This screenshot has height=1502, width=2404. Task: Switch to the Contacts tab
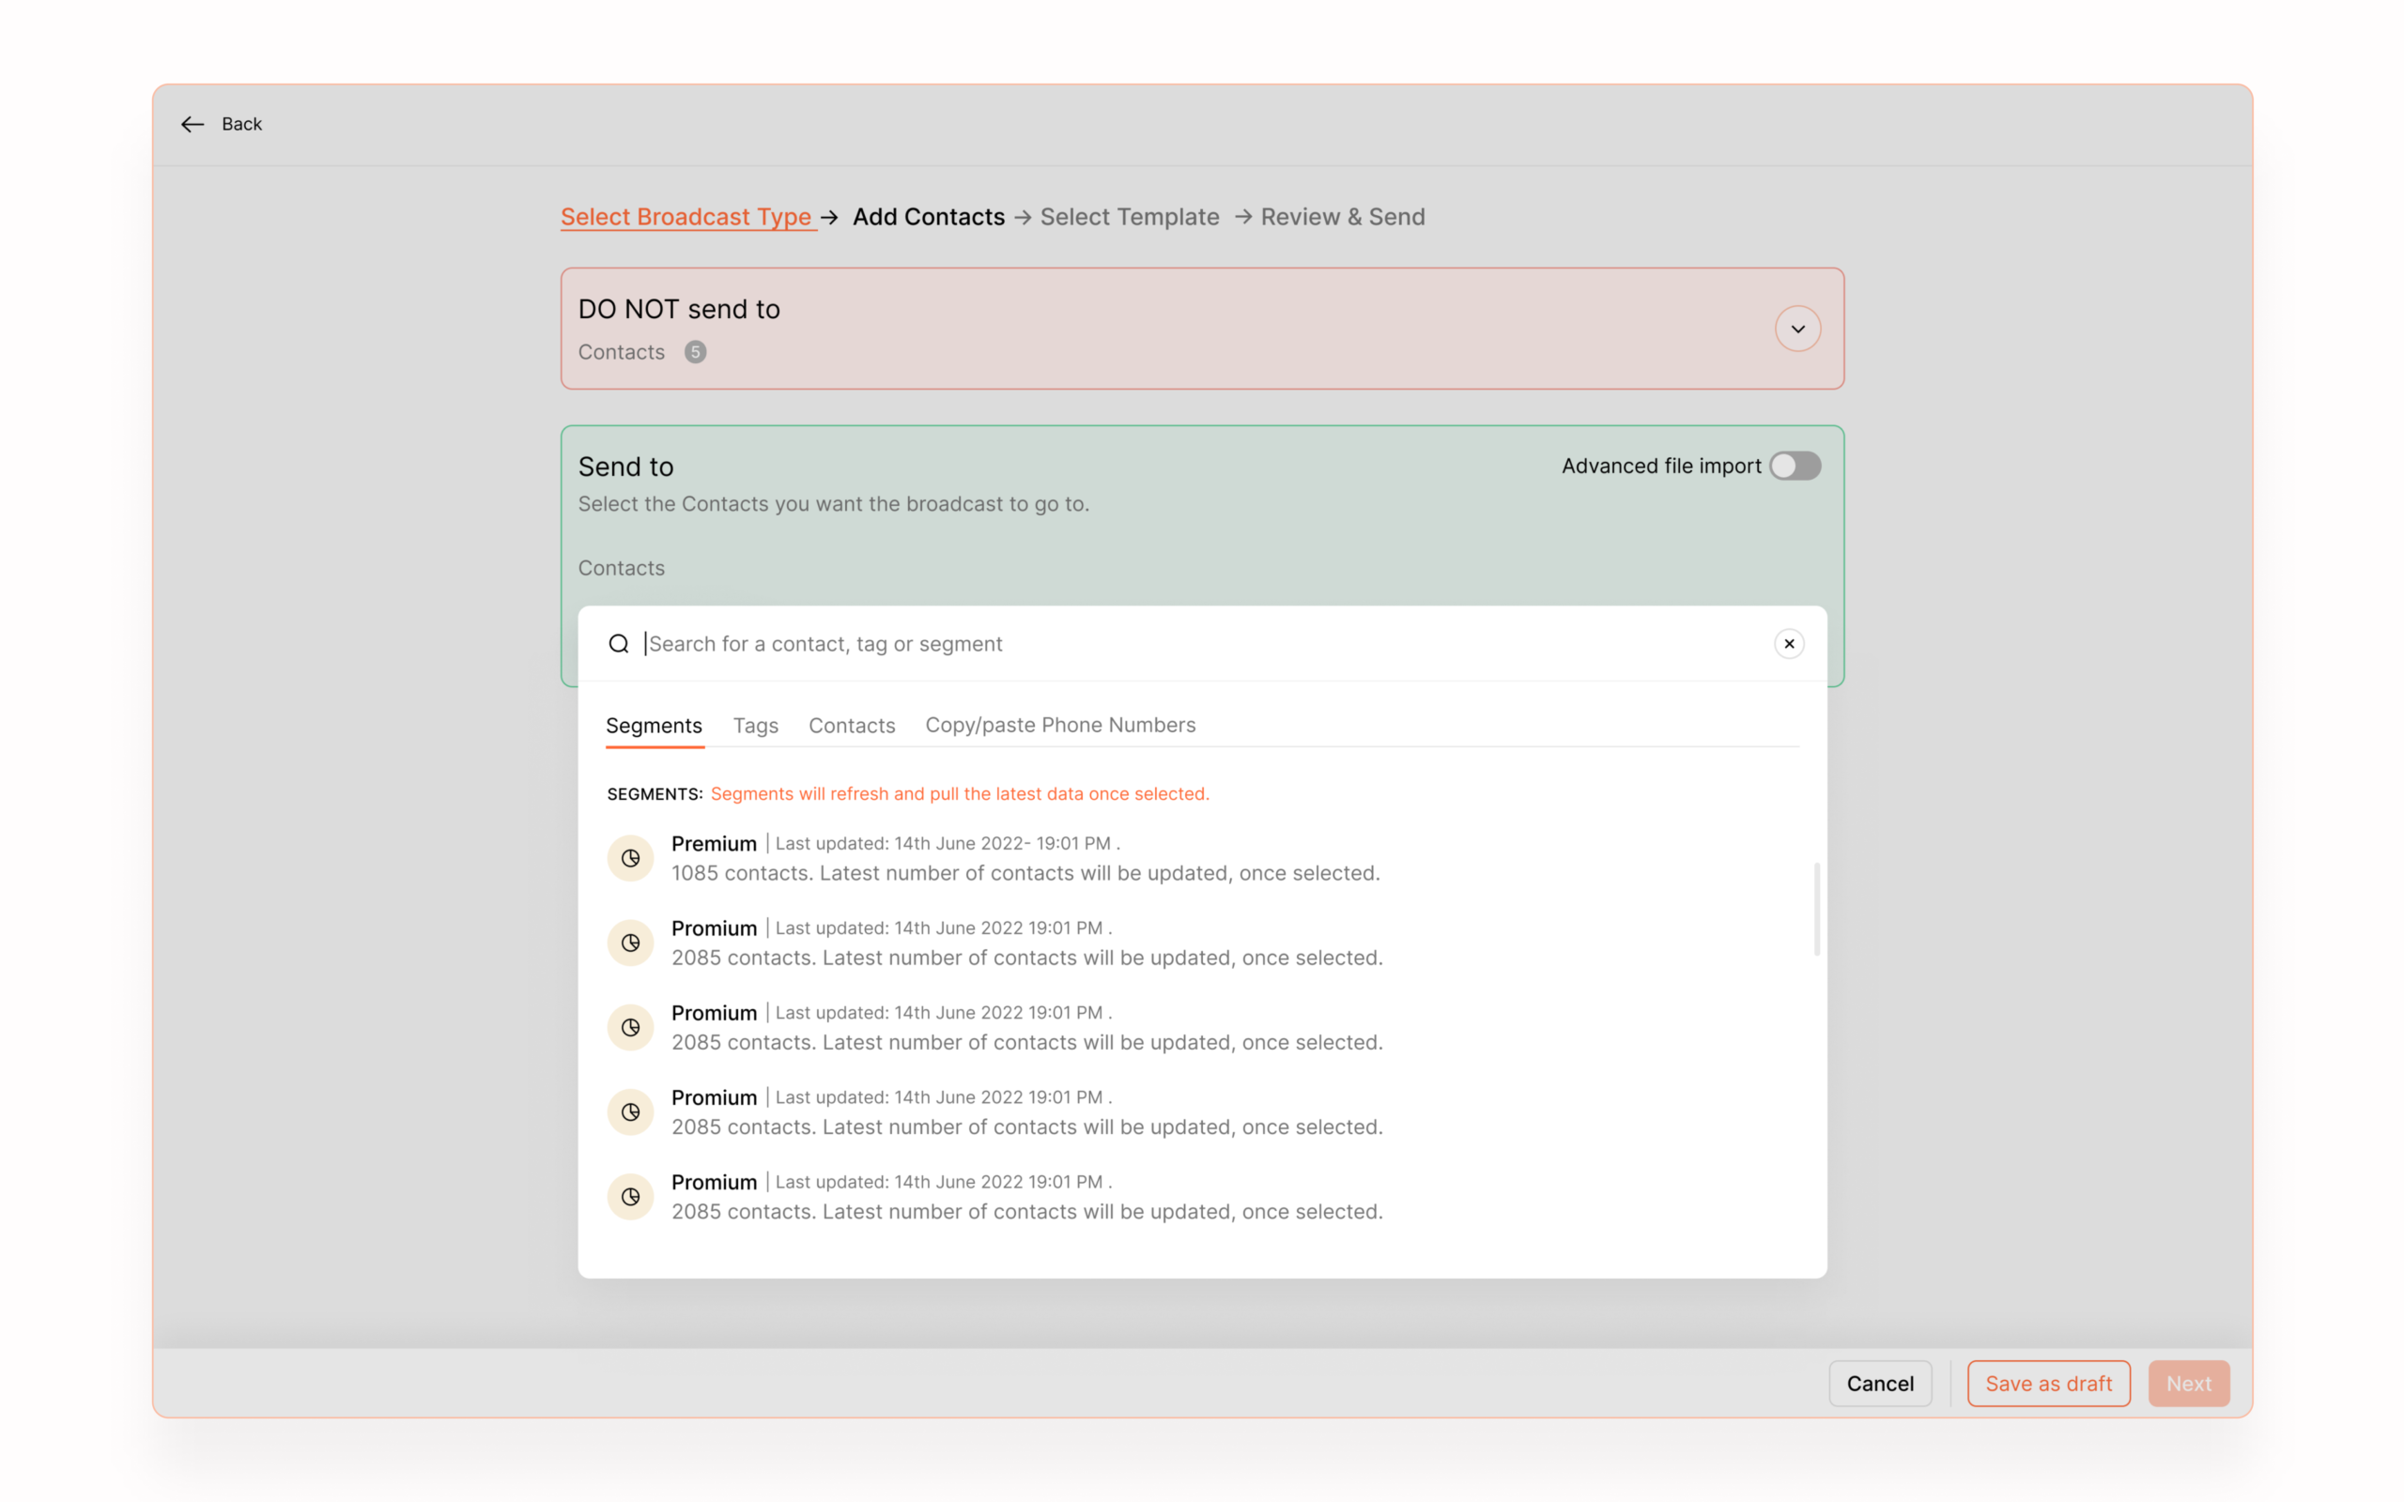click(x=852, y=725)
